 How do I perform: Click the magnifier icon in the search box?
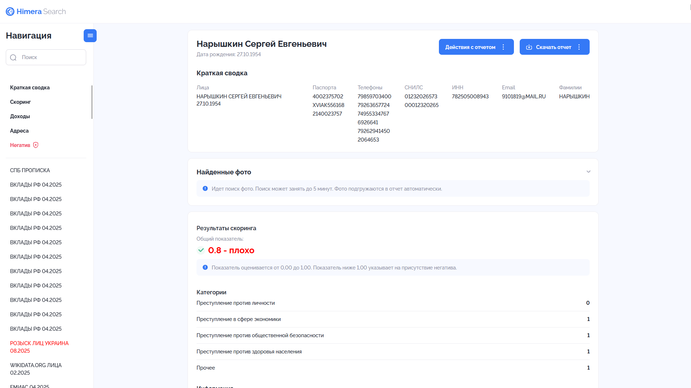tap(13, 58)
